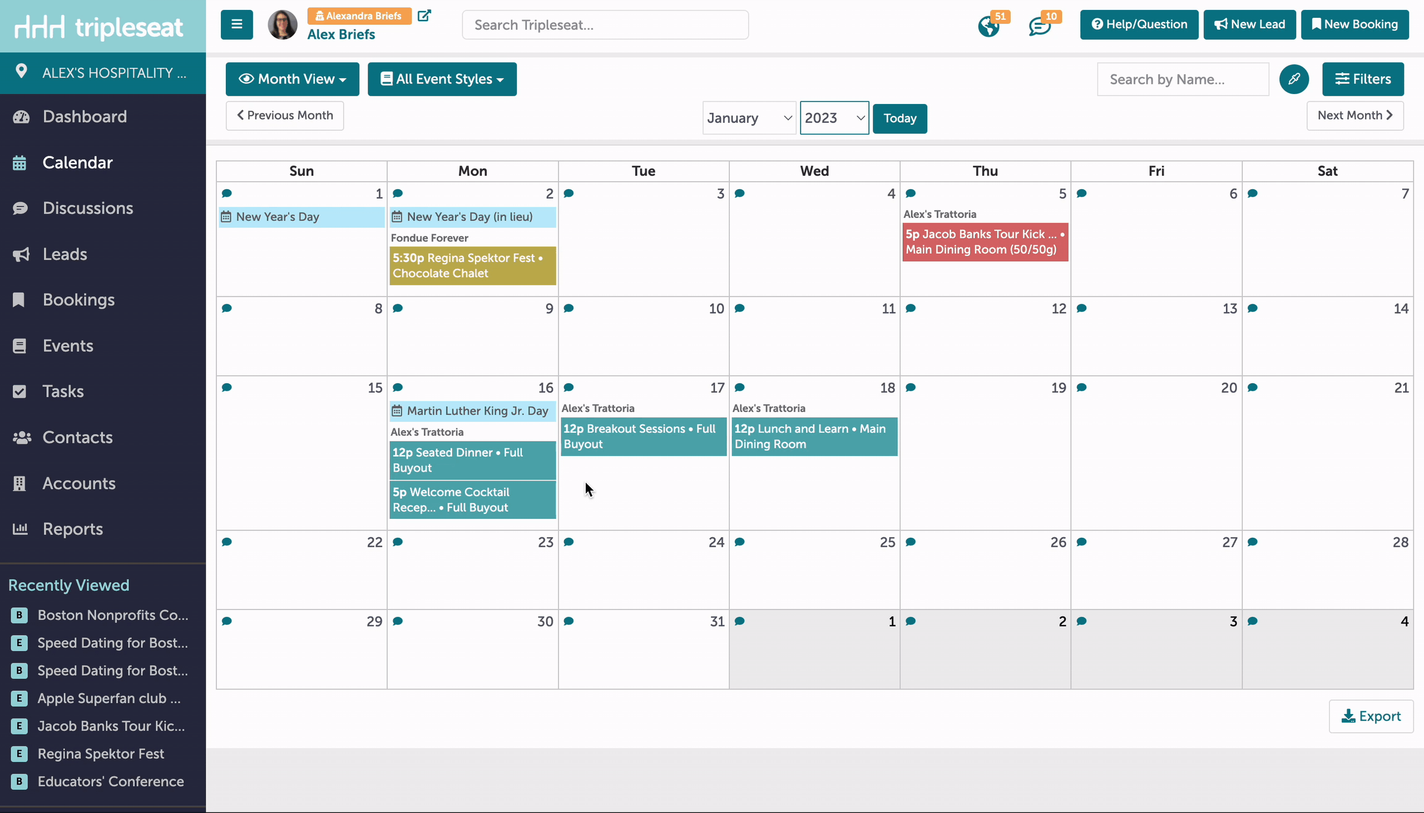Open the Alex Briefs profile link
This screenshot has width=1424, height=813.
[x=340, y=34]
